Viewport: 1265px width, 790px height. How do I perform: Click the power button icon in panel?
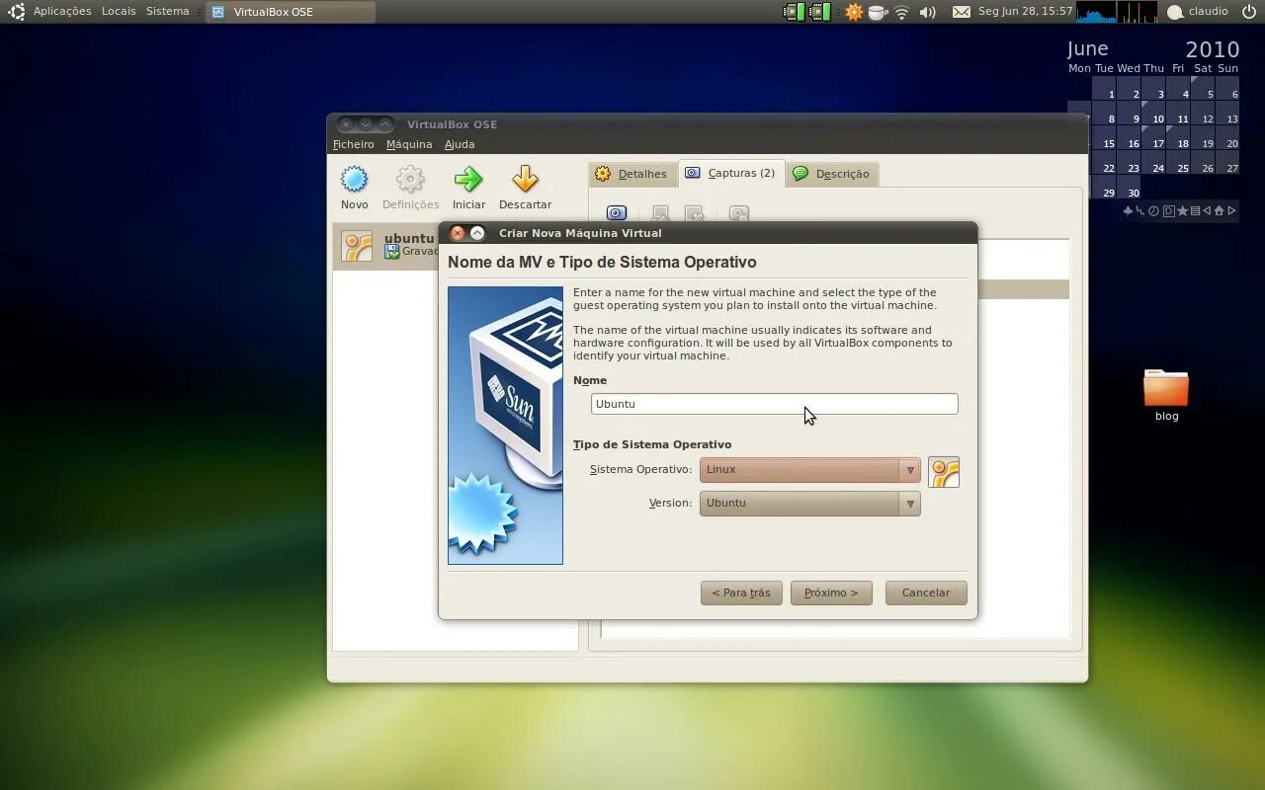pos(1248,12)
